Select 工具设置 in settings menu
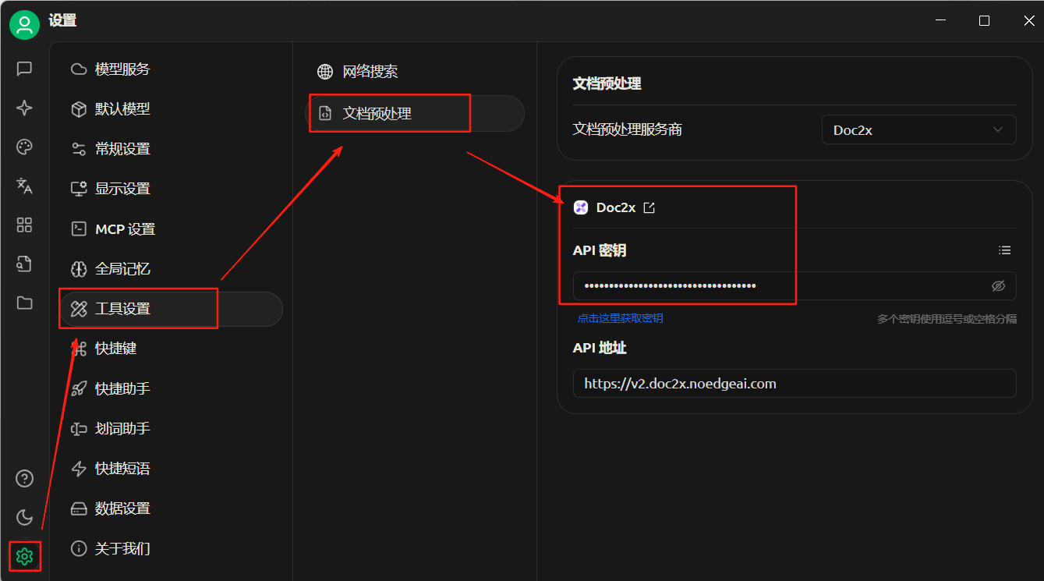The image size is (1044, 581). pos(171,309)
